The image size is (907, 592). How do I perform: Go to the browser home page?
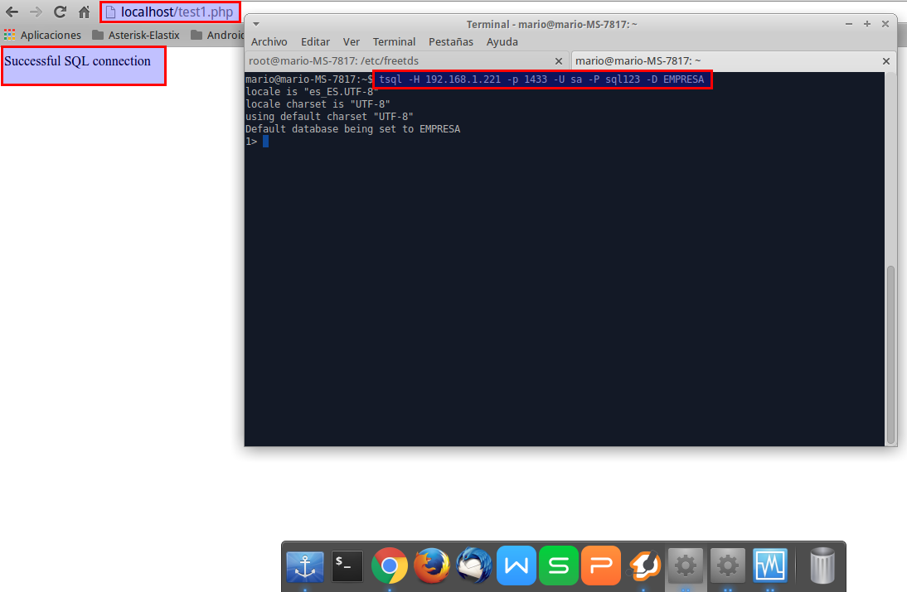pyautogui.click(x=84, y=12)
